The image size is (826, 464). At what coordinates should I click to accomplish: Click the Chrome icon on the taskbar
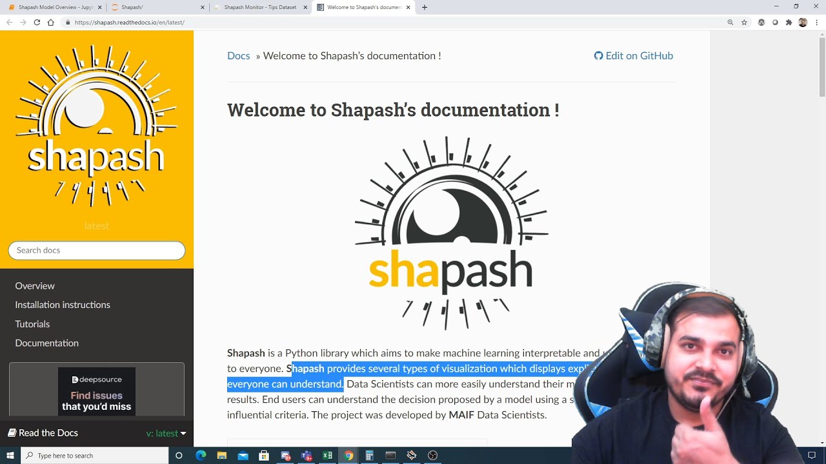[348, 456]
